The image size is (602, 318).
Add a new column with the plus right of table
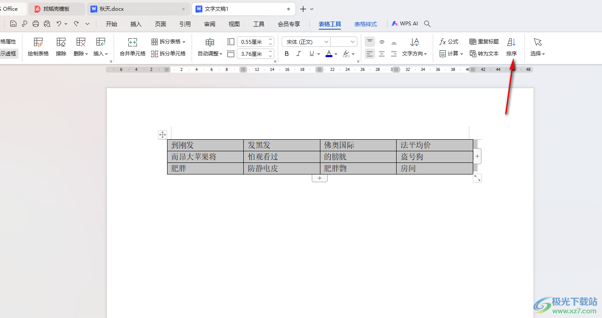click(477, 156)
